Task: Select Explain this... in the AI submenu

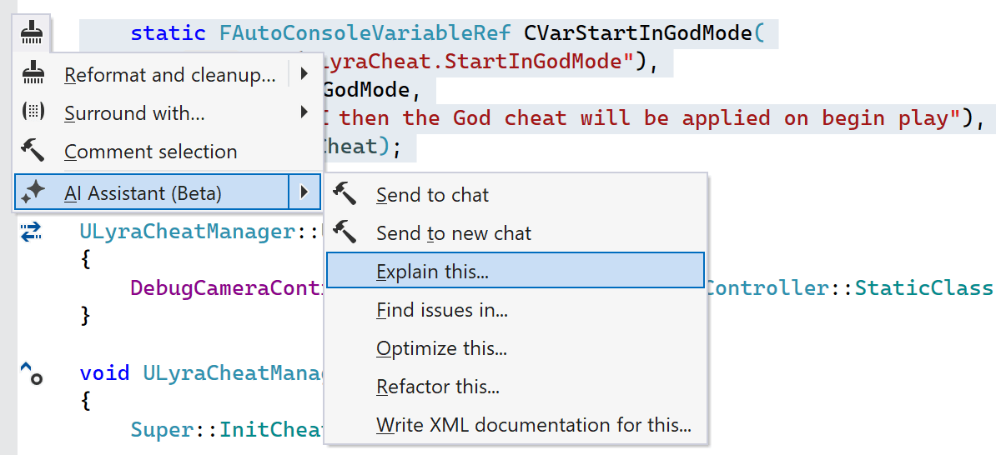Action: click(432, 272)
